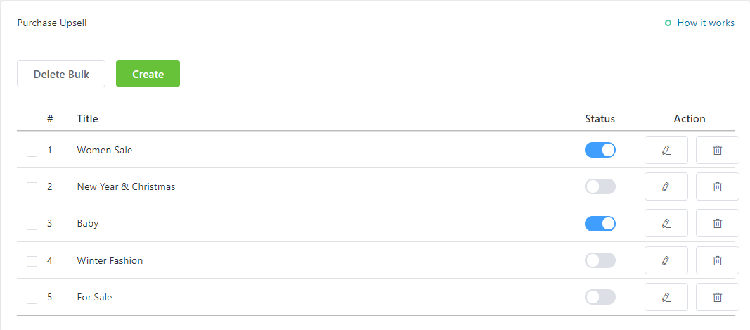Image resolution: width=750 pixels, height=330 pixels.
Task: Delete the Women Sale upsell
Action: 717,150
